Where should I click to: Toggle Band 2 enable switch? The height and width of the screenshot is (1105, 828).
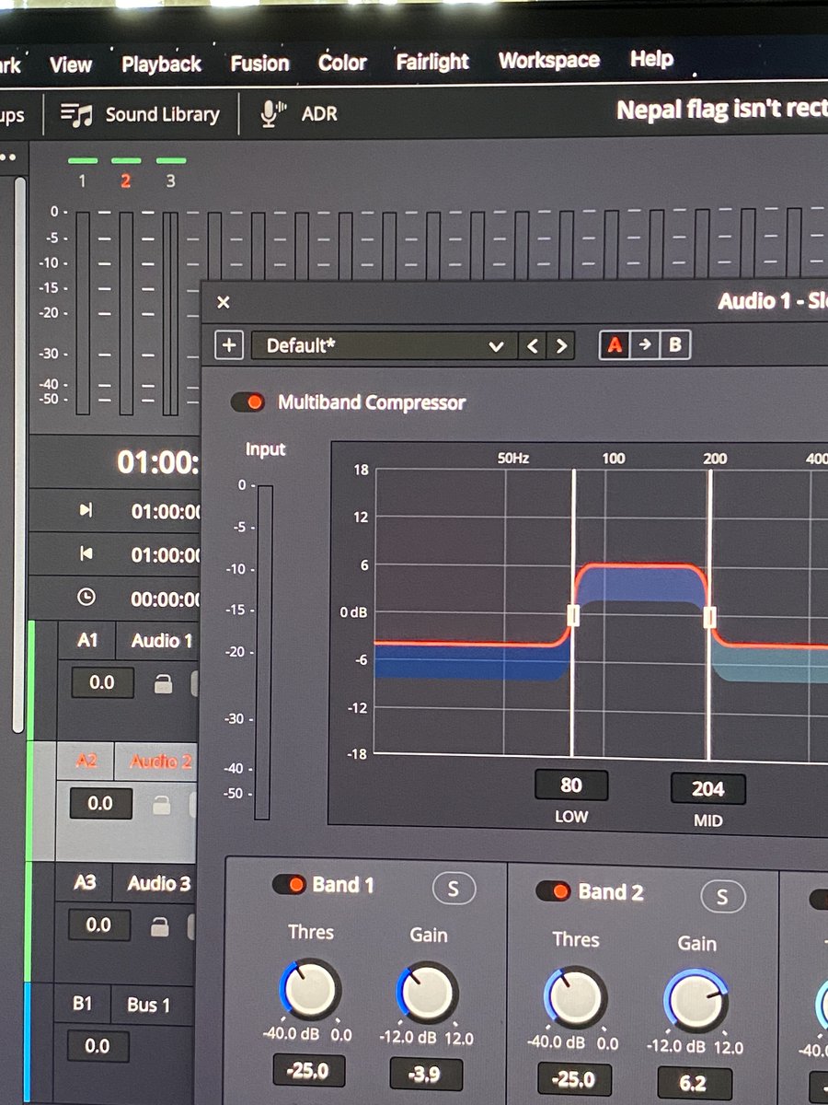[x=553, y=891]
